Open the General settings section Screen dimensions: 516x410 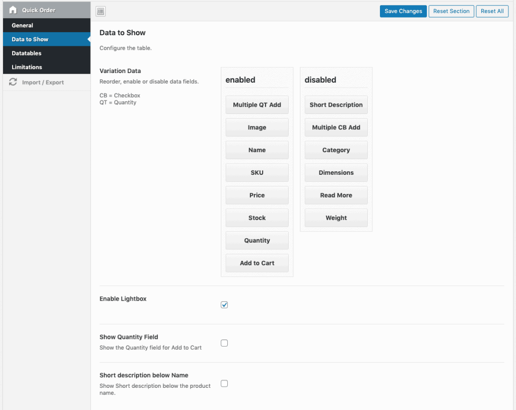(x=23, y=25)
